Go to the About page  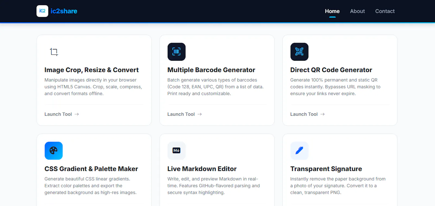[357, 11]
